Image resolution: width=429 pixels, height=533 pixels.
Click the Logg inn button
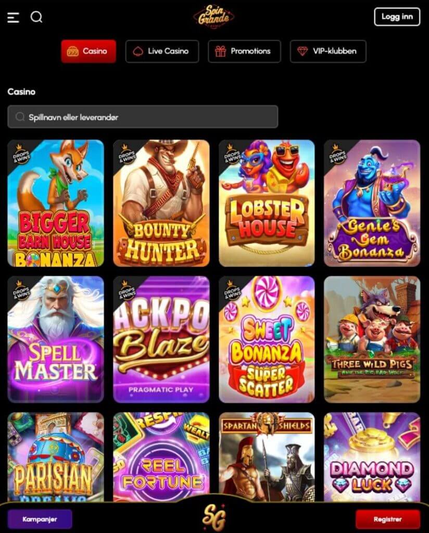click(397, 17)
